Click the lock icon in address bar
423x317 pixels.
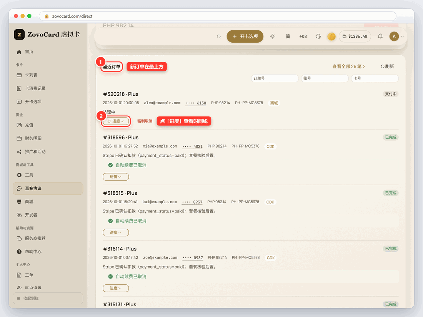(47, 16)
